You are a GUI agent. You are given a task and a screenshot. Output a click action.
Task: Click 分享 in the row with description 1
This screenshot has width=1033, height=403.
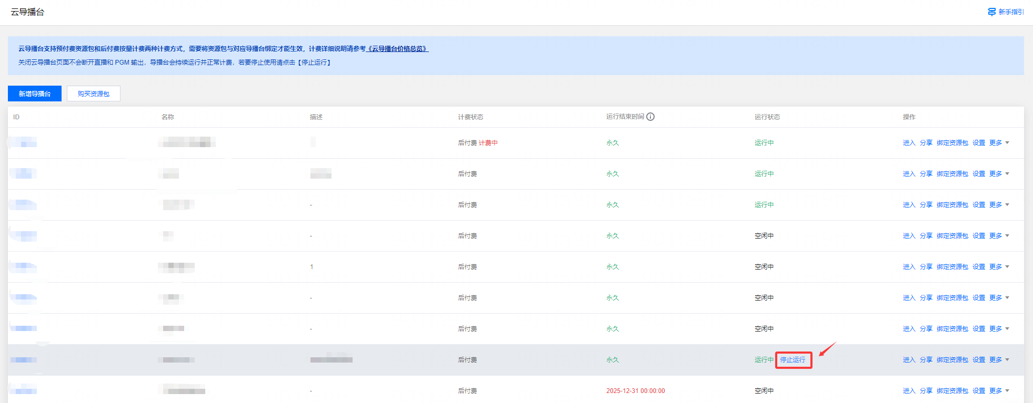point(926,267)
